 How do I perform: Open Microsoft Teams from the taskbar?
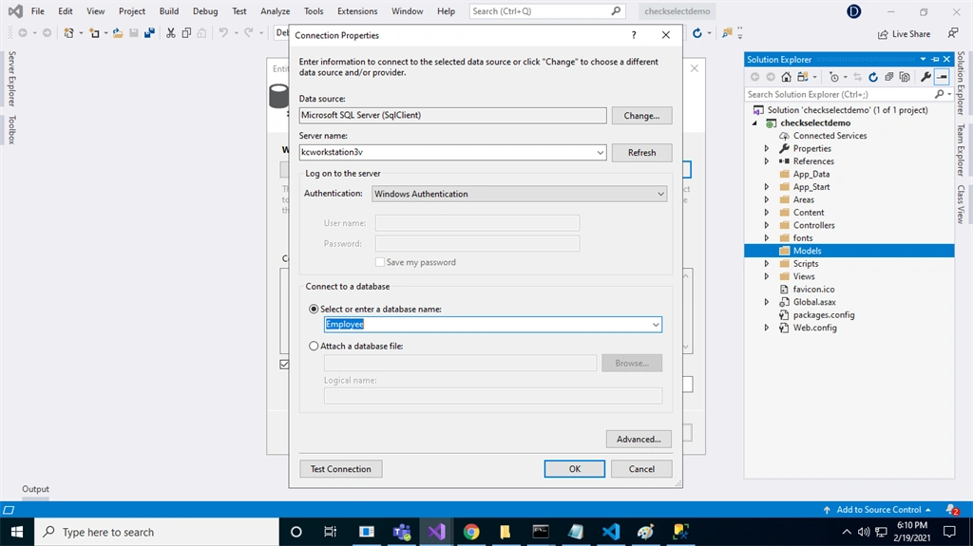click(x=402, y=532)
